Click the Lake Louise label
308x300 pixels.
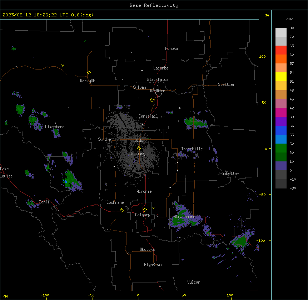click(6, 172)
